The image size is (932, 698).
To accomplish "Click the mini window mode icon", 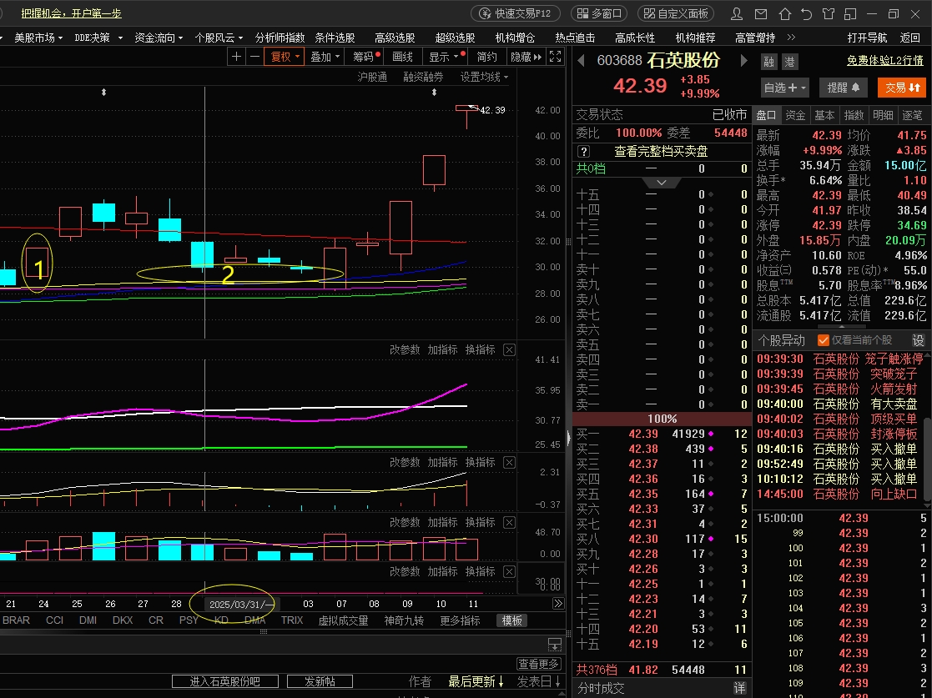I will tap(850, 13).
